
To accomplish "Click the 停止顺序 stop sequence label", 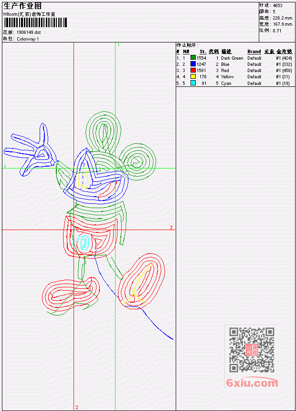I will click(187, 45).
